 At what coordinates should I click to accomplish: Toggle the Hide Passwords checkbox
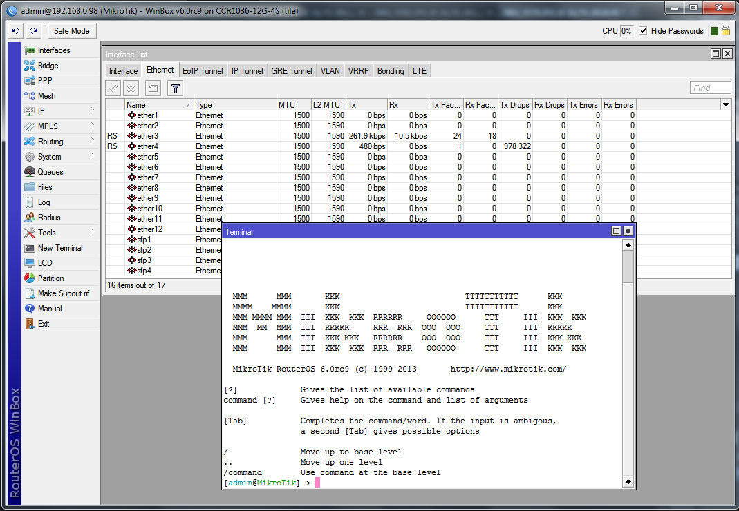coord(643,30)
